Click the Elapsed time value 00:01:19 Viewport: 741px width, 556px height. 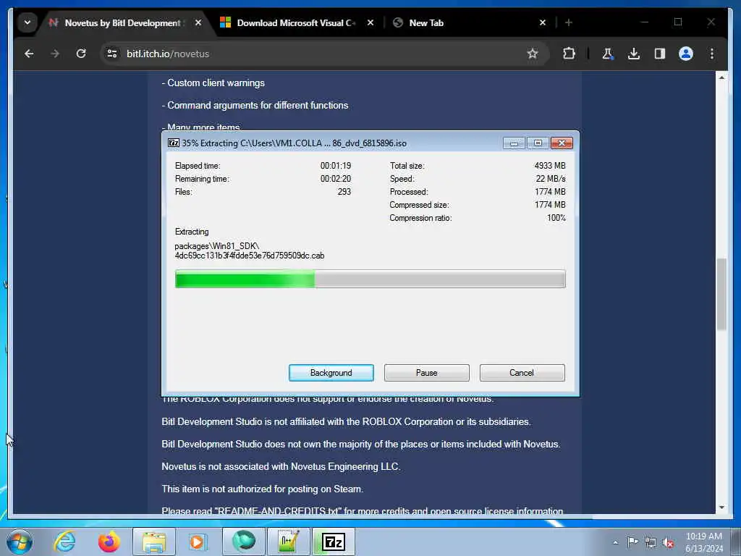pyautogui.click(x=336, y=166)
